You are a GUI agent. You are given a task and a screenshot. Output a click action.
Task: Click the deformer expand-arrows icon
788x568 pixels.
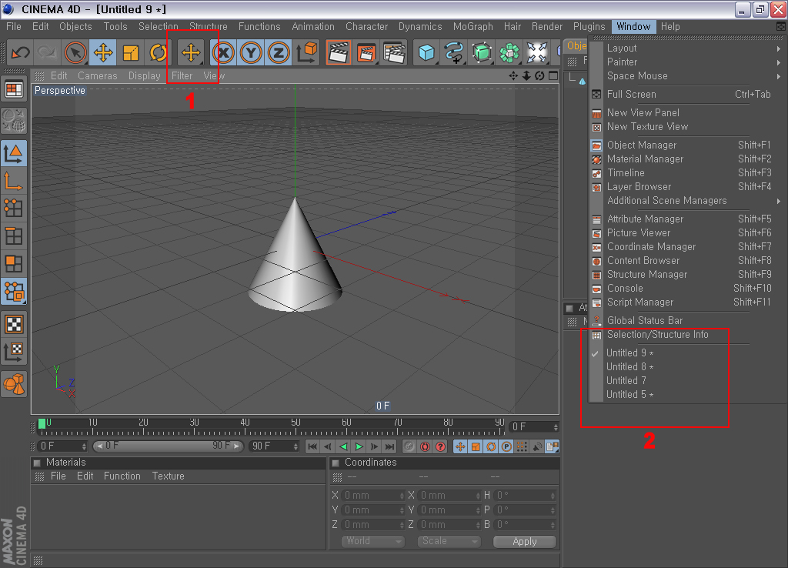point(536,52)
